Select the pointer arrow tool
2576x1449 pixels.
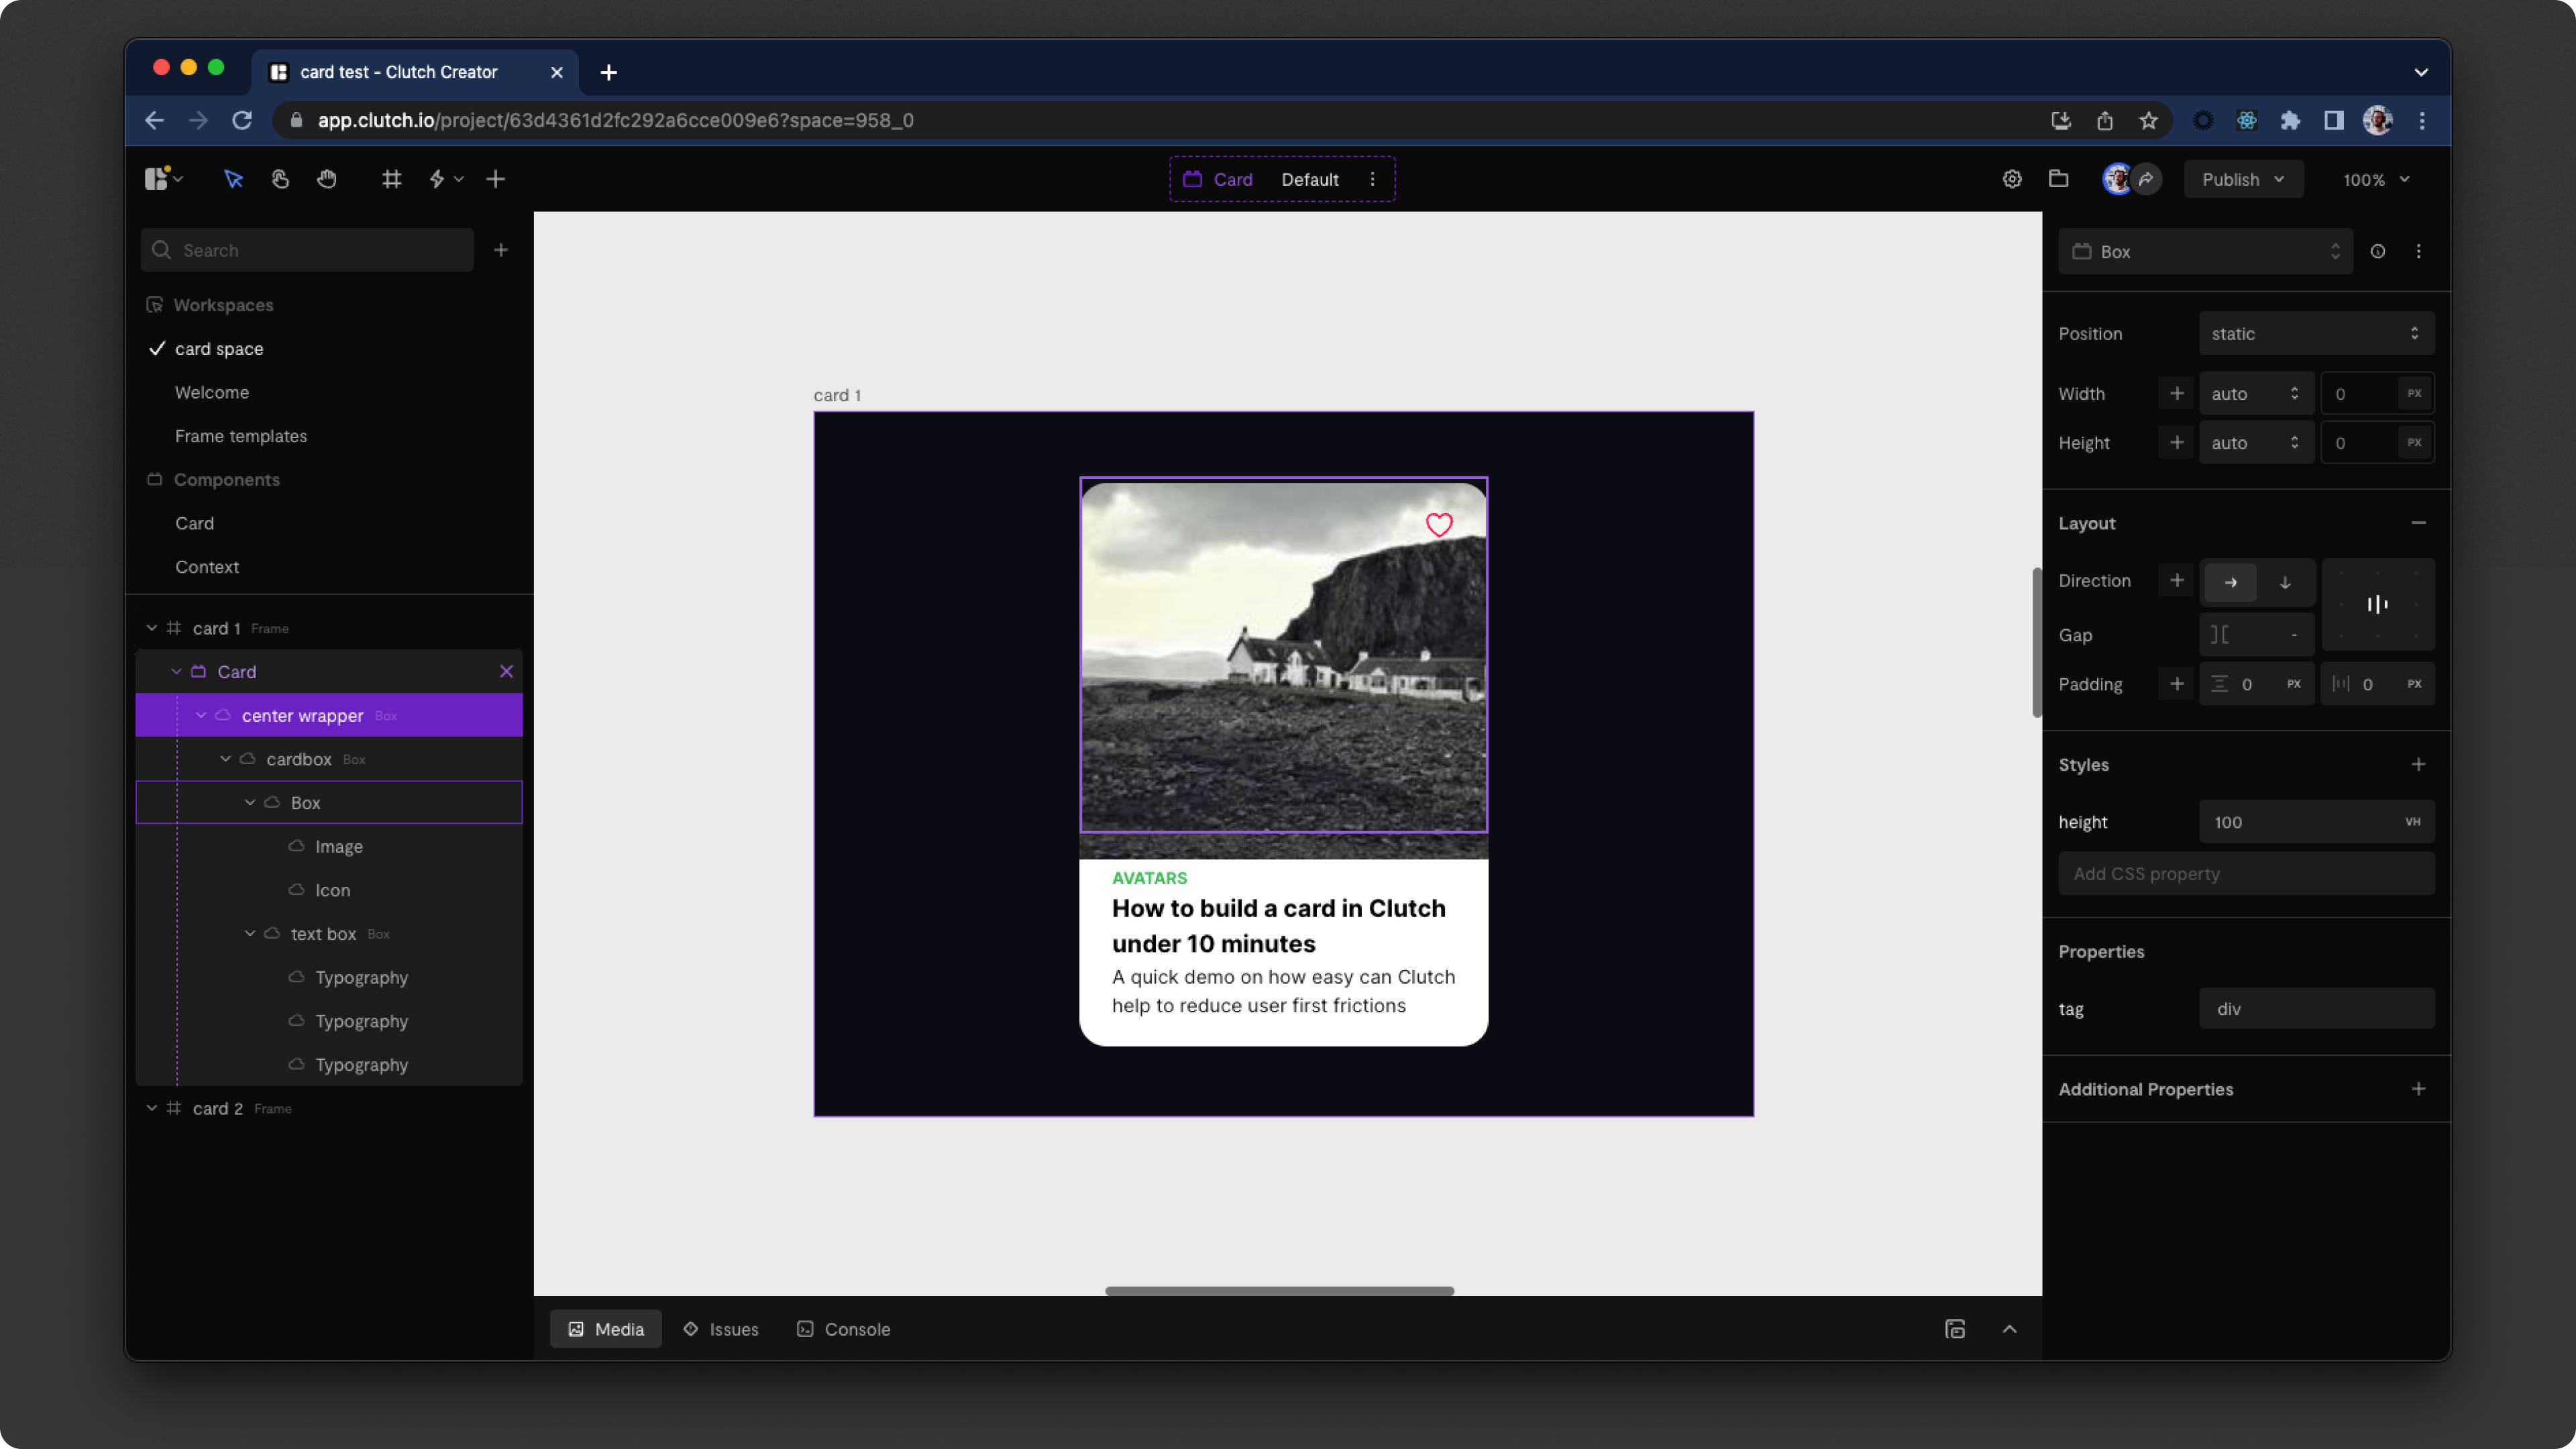[233, 179]
